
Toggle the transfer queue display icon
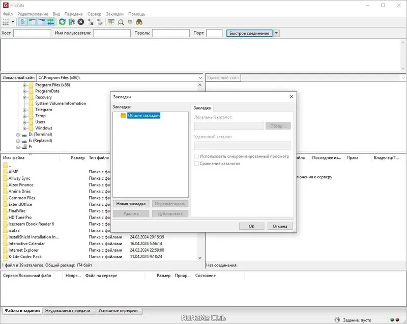pyautogui.click(x=50, y=22)
